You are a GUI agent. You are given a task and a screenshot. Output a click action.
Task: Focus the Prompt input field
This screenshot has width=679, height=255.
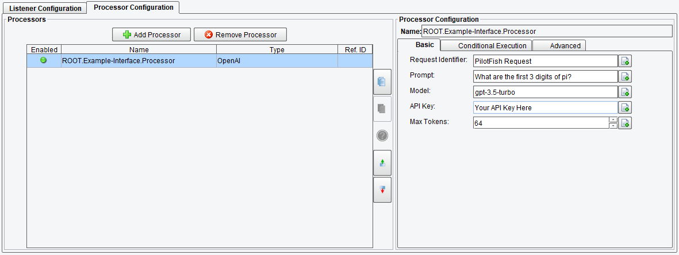[545, 76]
